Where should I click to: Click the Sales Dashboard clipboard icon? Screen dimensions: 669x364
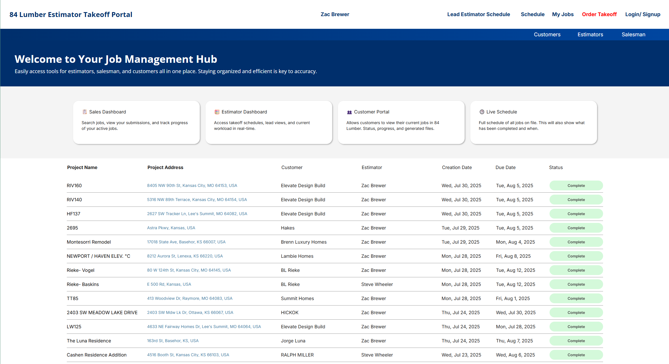pos(85,112)
